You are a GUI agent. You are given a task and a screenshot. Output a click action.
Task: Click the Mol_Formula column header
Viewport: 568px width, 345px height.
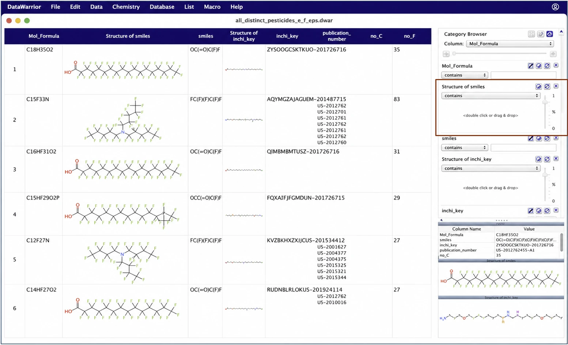44,36
